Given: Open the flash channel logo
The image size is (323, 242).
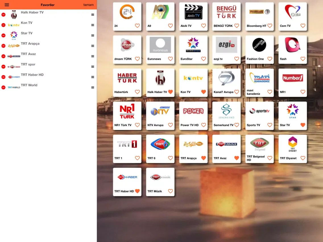Looking at the screenshot, I should pos(293,45).
